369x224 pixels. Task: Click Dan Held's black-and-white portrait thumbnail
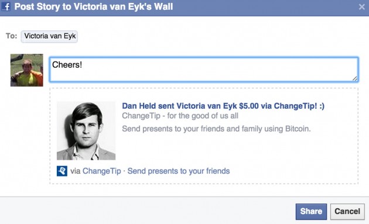pyautogui.click(x=86, y=130)
